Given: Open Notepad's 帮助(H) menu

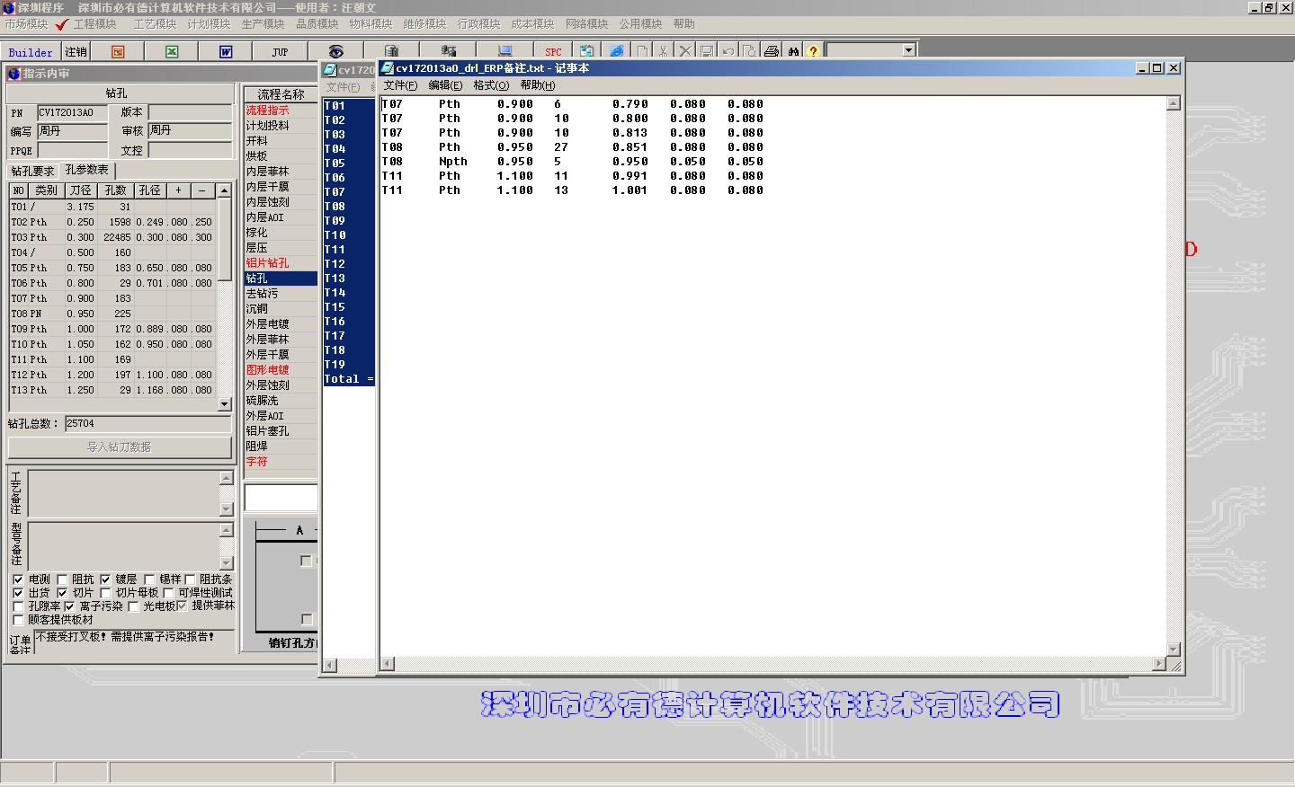Looking at the screenshot, I should coord(538,85).
